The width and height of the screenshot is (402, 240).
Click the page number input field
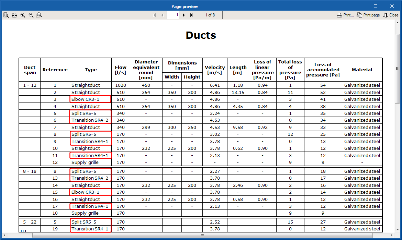click(x=172, y=15)
